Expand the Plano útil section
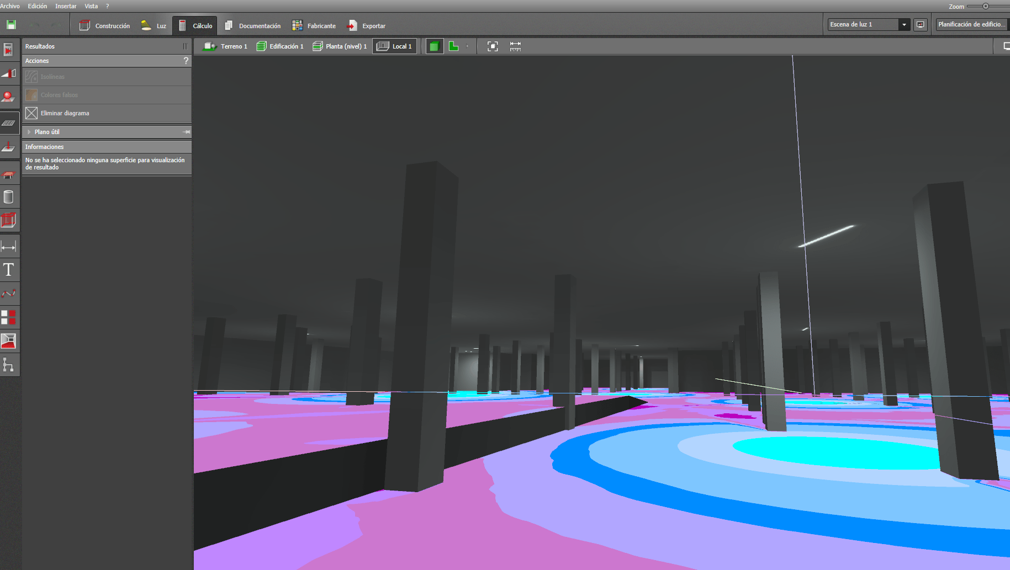 point(29,132)
